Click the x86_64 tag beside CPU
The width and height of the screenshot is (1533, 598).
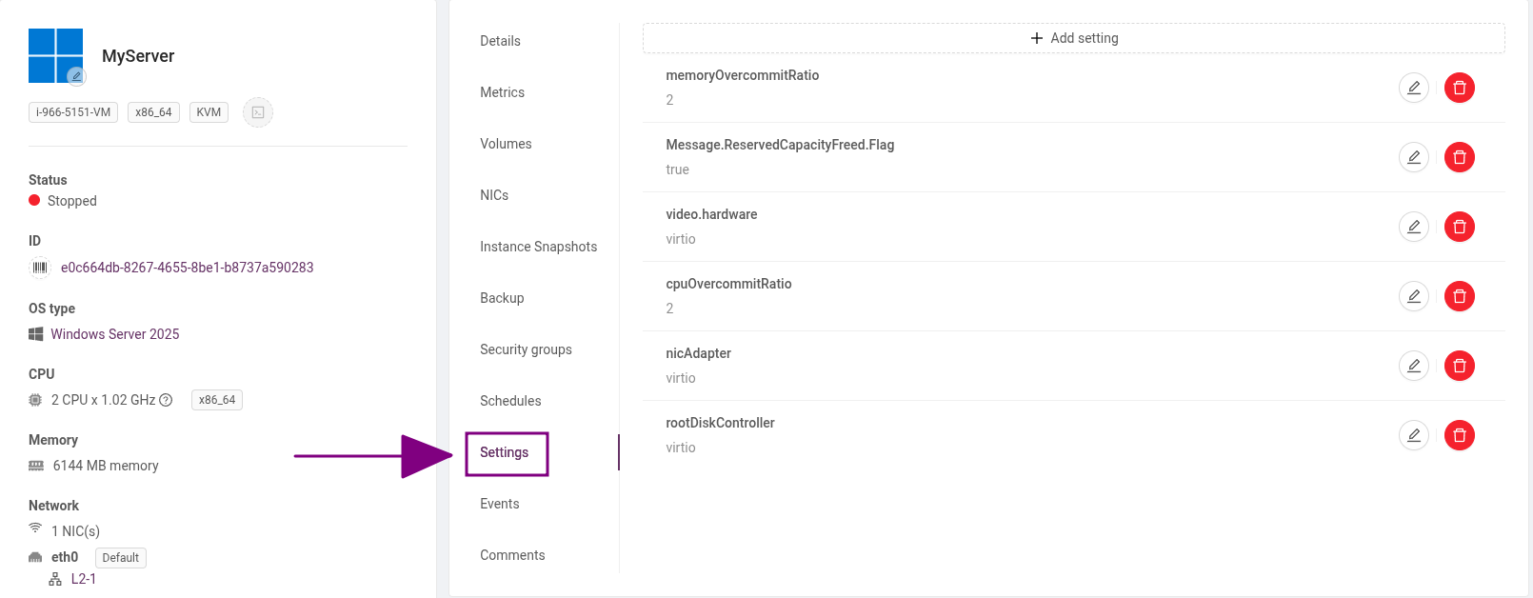pyautogui.click(x=217, y=400)
